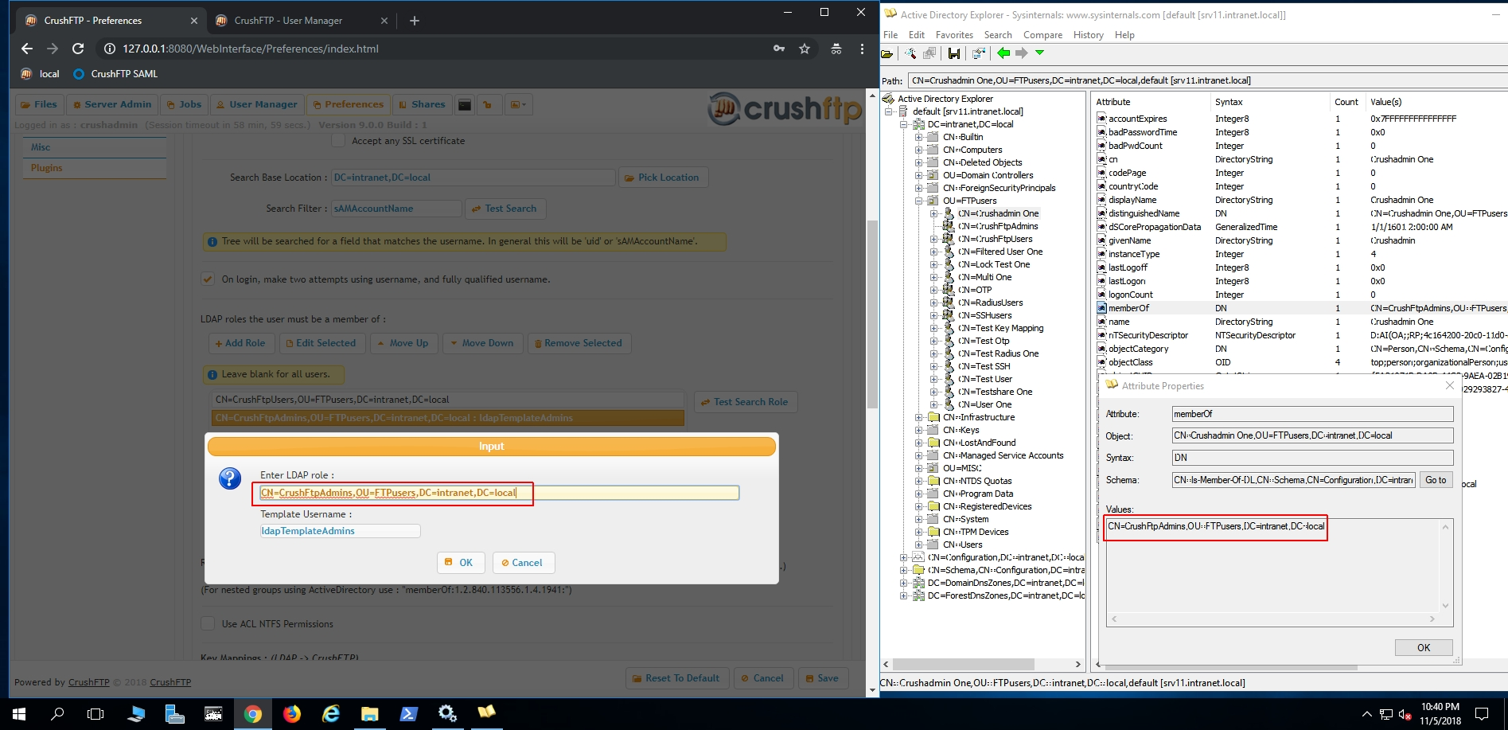1508x730 pixels.
Task: Click the memberOf attribute row icon
Action: 1101,308
